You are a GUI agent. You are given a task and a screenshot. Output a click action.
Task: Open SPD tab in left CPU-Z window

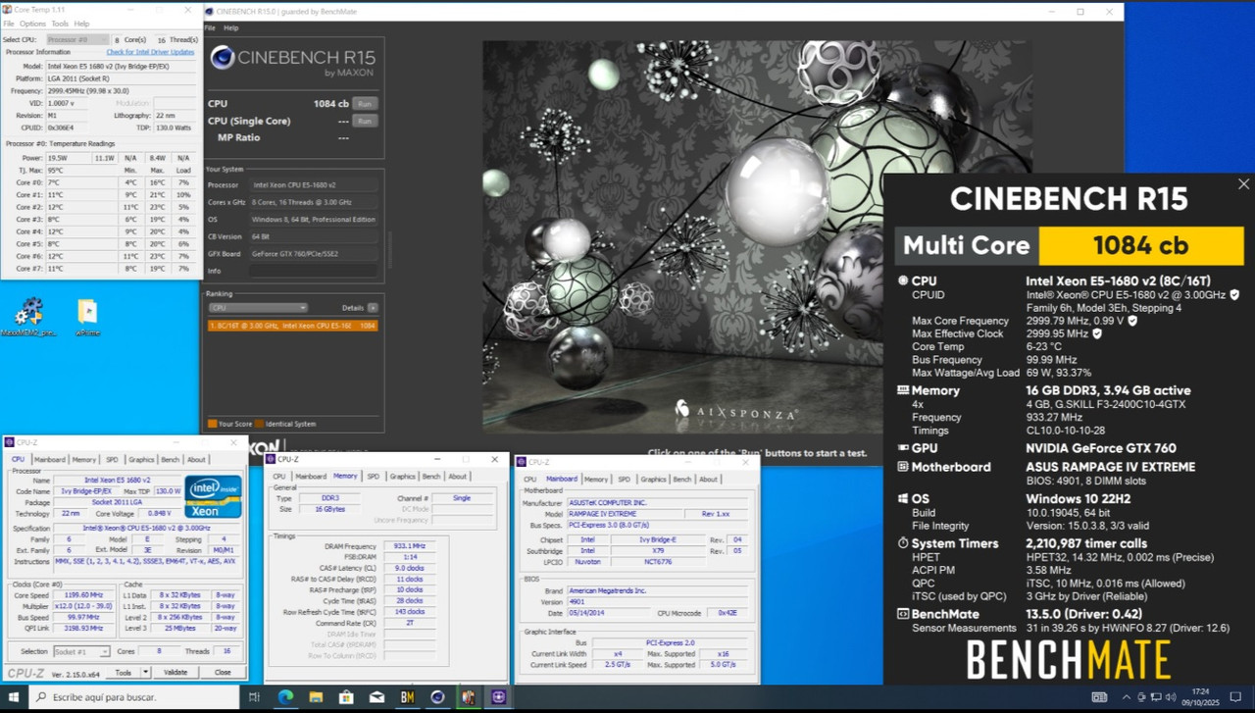[112, 459]
